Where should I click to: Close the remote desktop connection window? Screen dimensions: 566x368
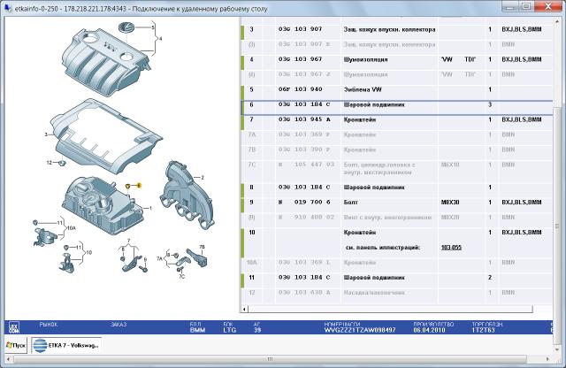click(548, 6)
